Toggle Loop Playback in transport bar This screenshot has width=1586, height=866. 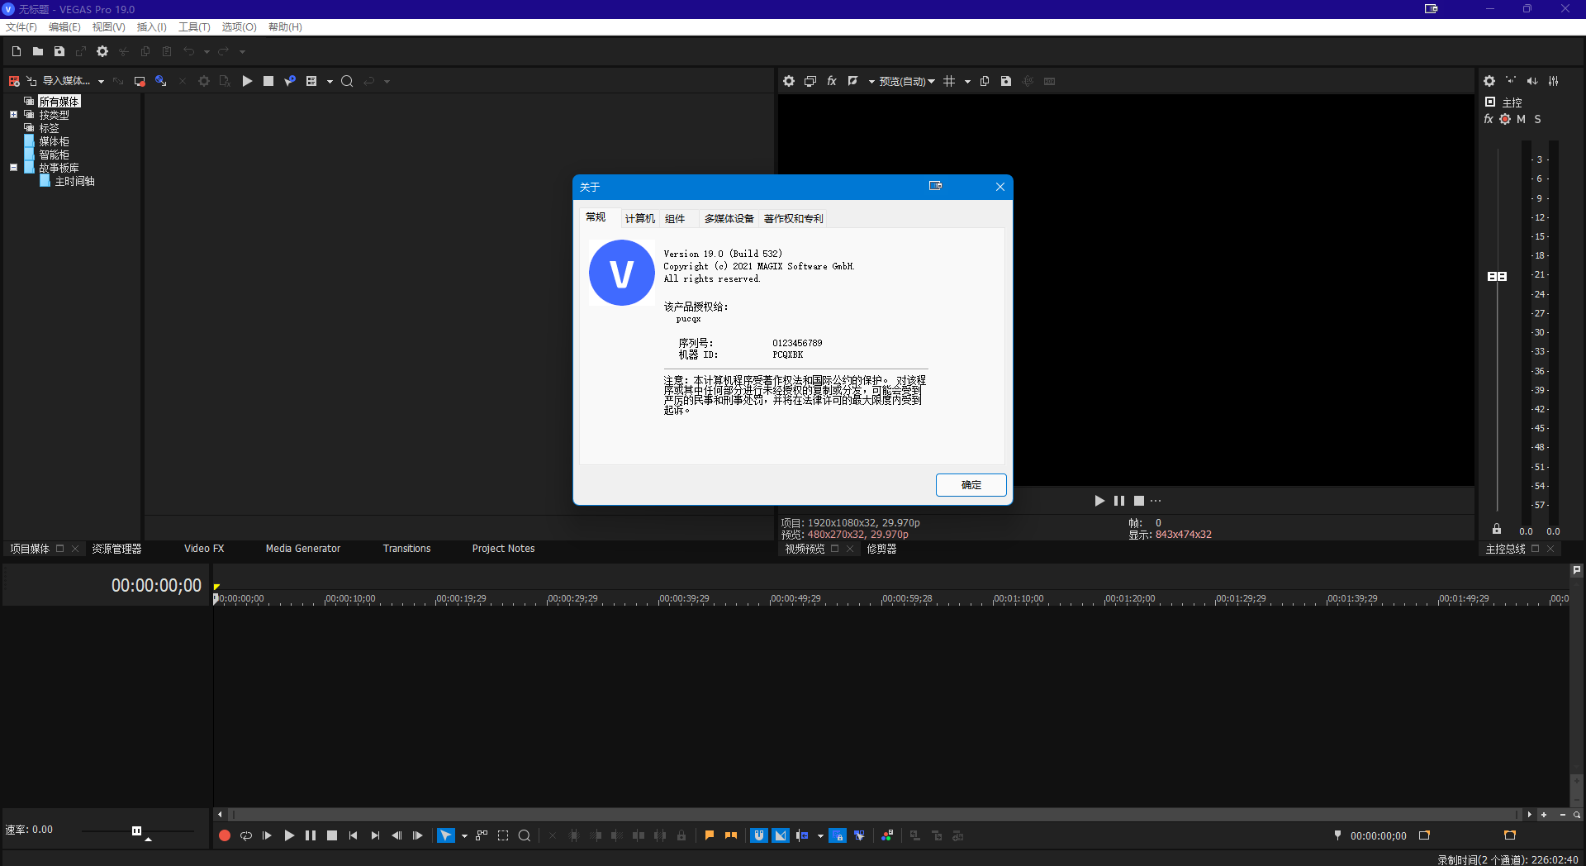(x=246, y=835)
